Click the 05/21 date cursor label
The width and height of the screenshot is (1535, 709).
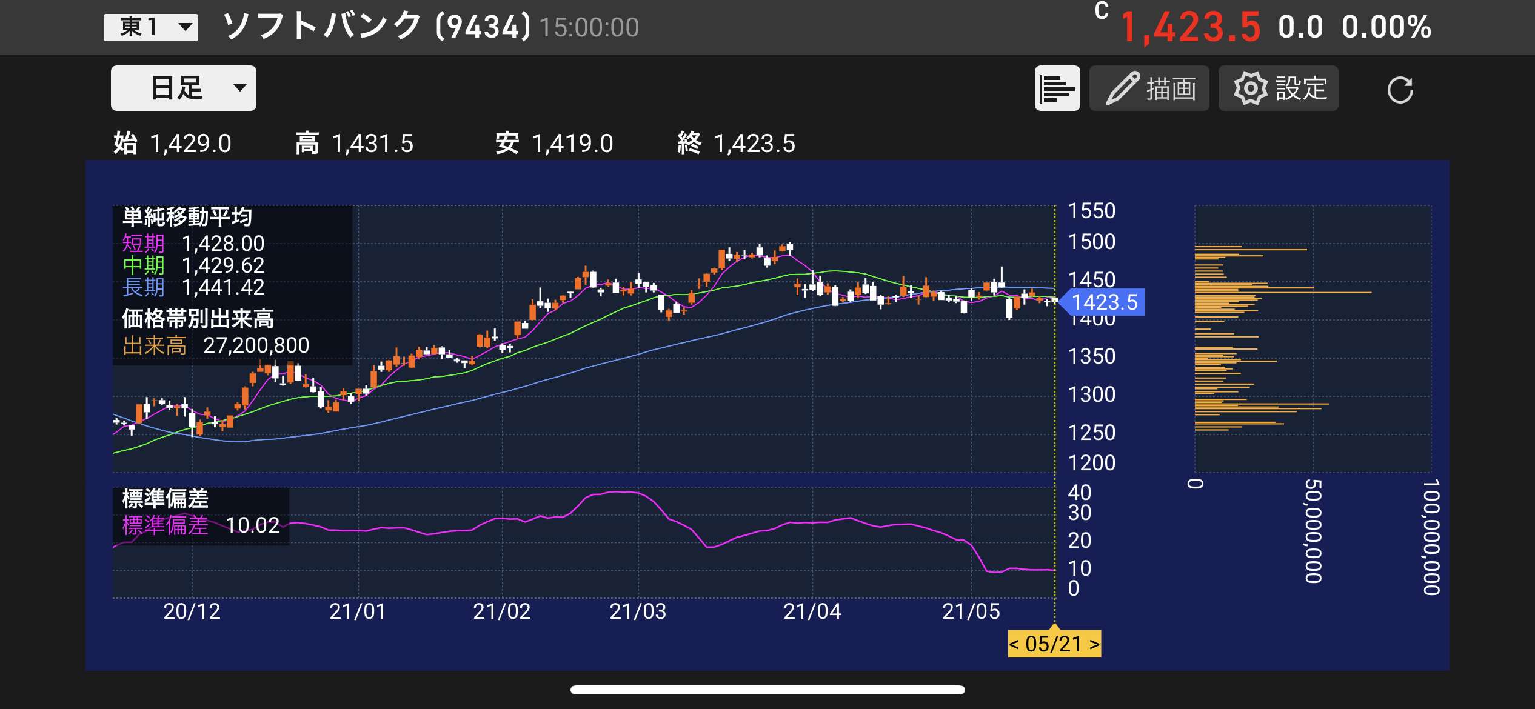[x=1054, y=644]
